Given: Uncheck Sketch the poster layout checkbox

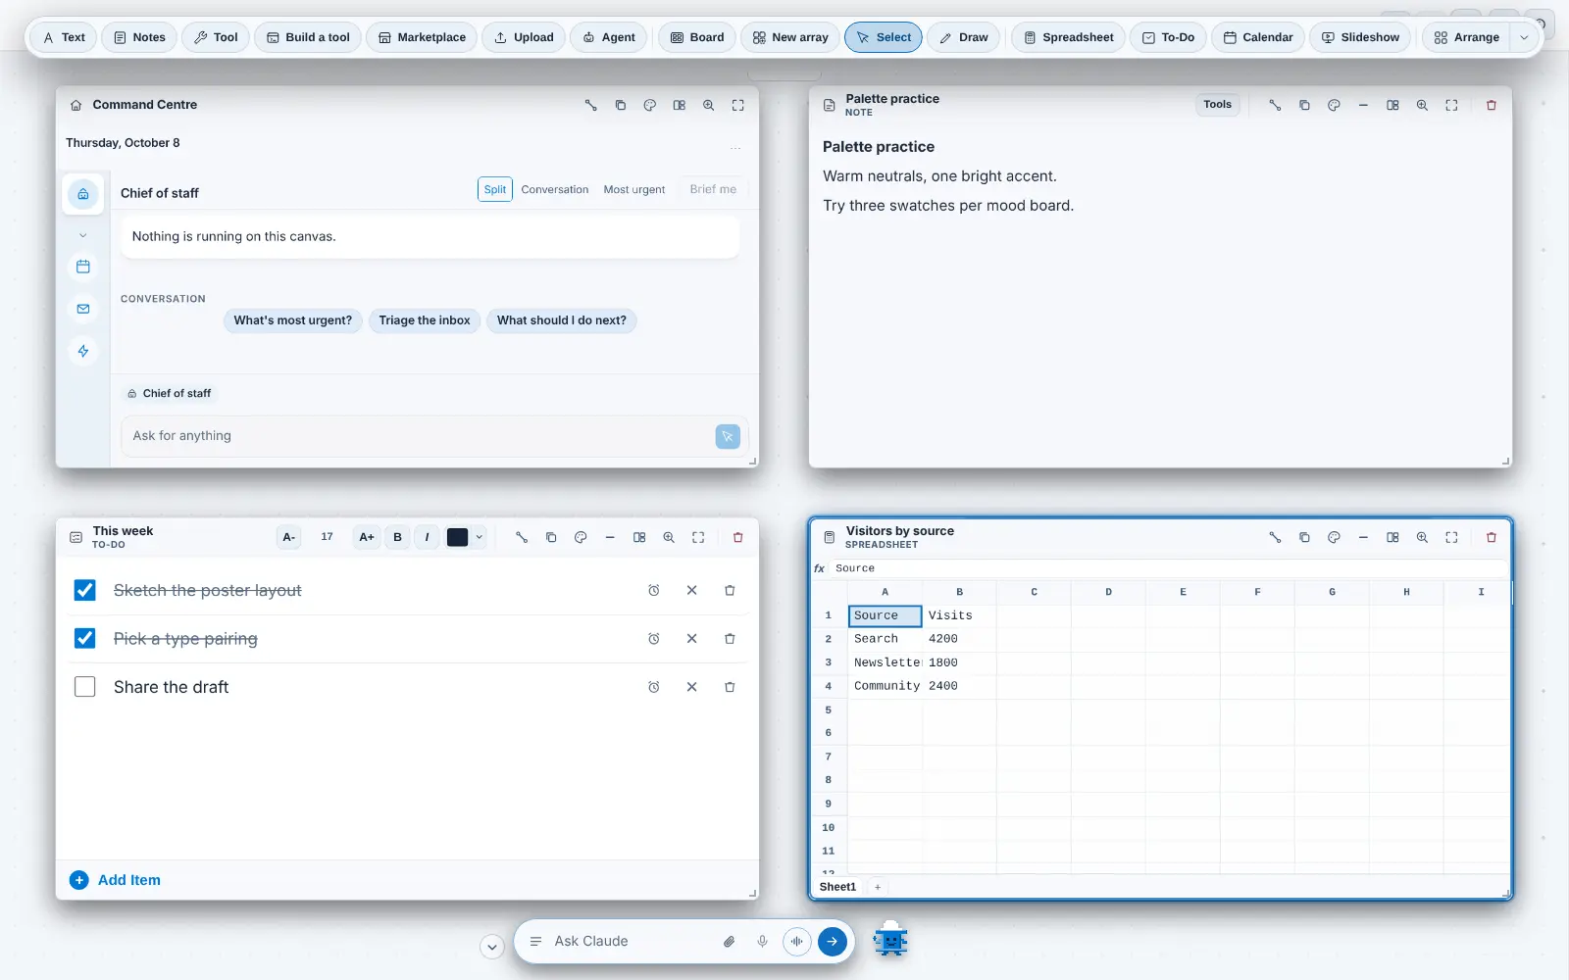Looking at the screenshot, I should 85,590.
